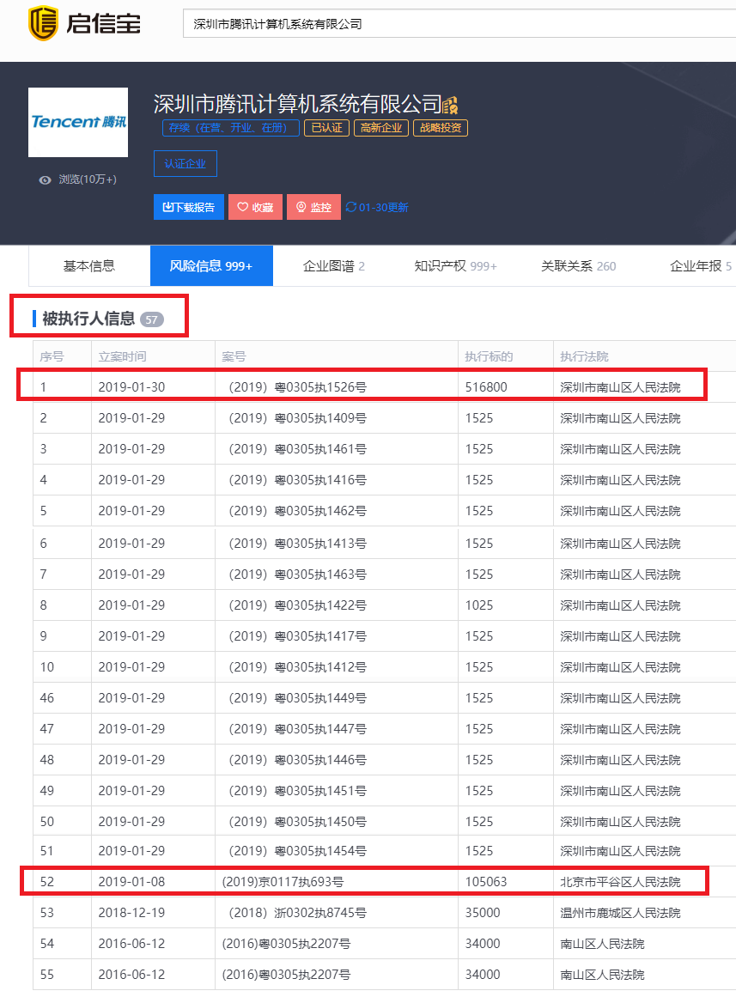The height and width of the screenshot is (997, 736).
Task: Click case (2016)粤0305执2207号 in row 54
Action: (x=286, y=945)
